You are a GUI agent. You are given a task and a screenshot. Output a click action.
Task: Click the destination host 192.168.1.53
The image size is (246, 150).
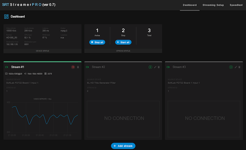(x=12, y=45)
